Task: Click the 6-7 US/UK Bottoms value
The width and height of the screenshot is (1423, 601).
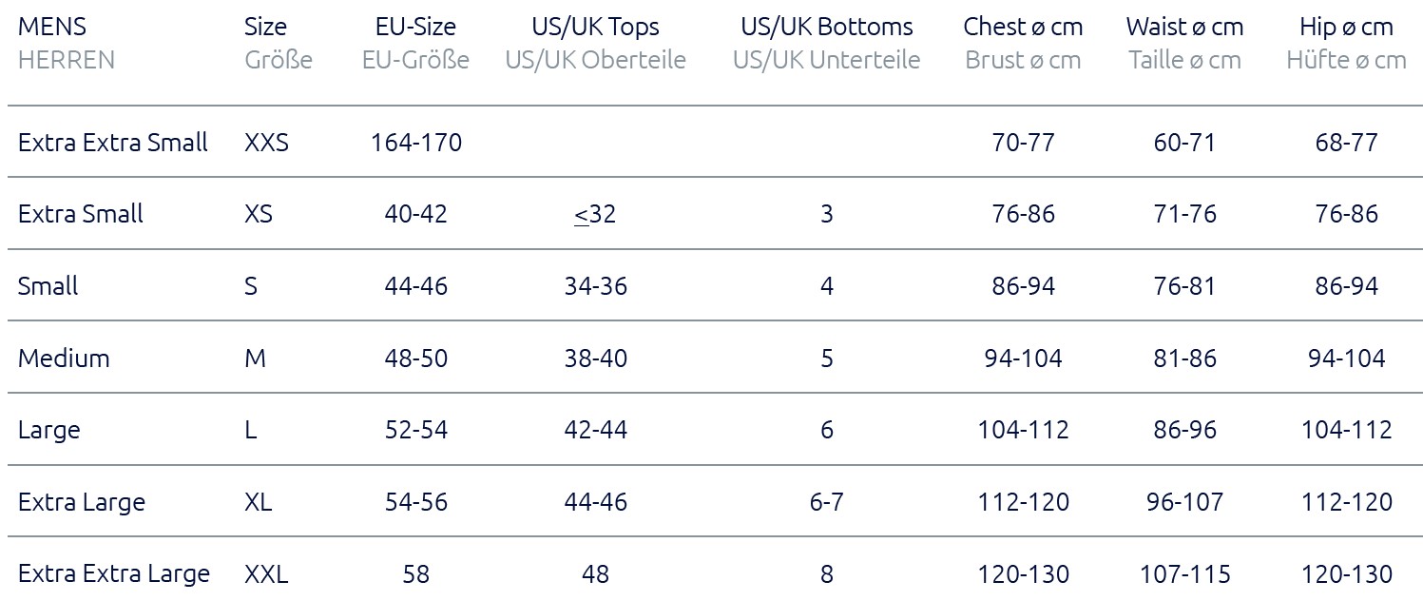Action: click(x=826, y=502)
